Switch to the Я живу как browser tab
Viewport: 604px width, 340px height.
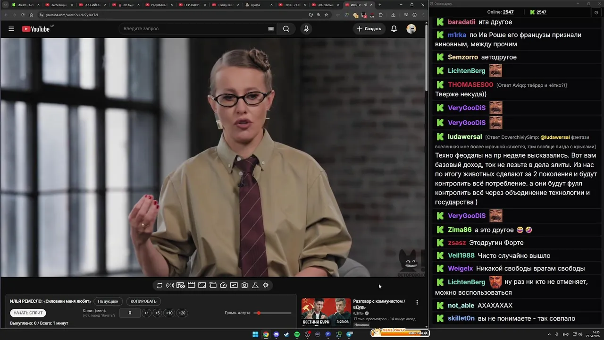(226, 5)
